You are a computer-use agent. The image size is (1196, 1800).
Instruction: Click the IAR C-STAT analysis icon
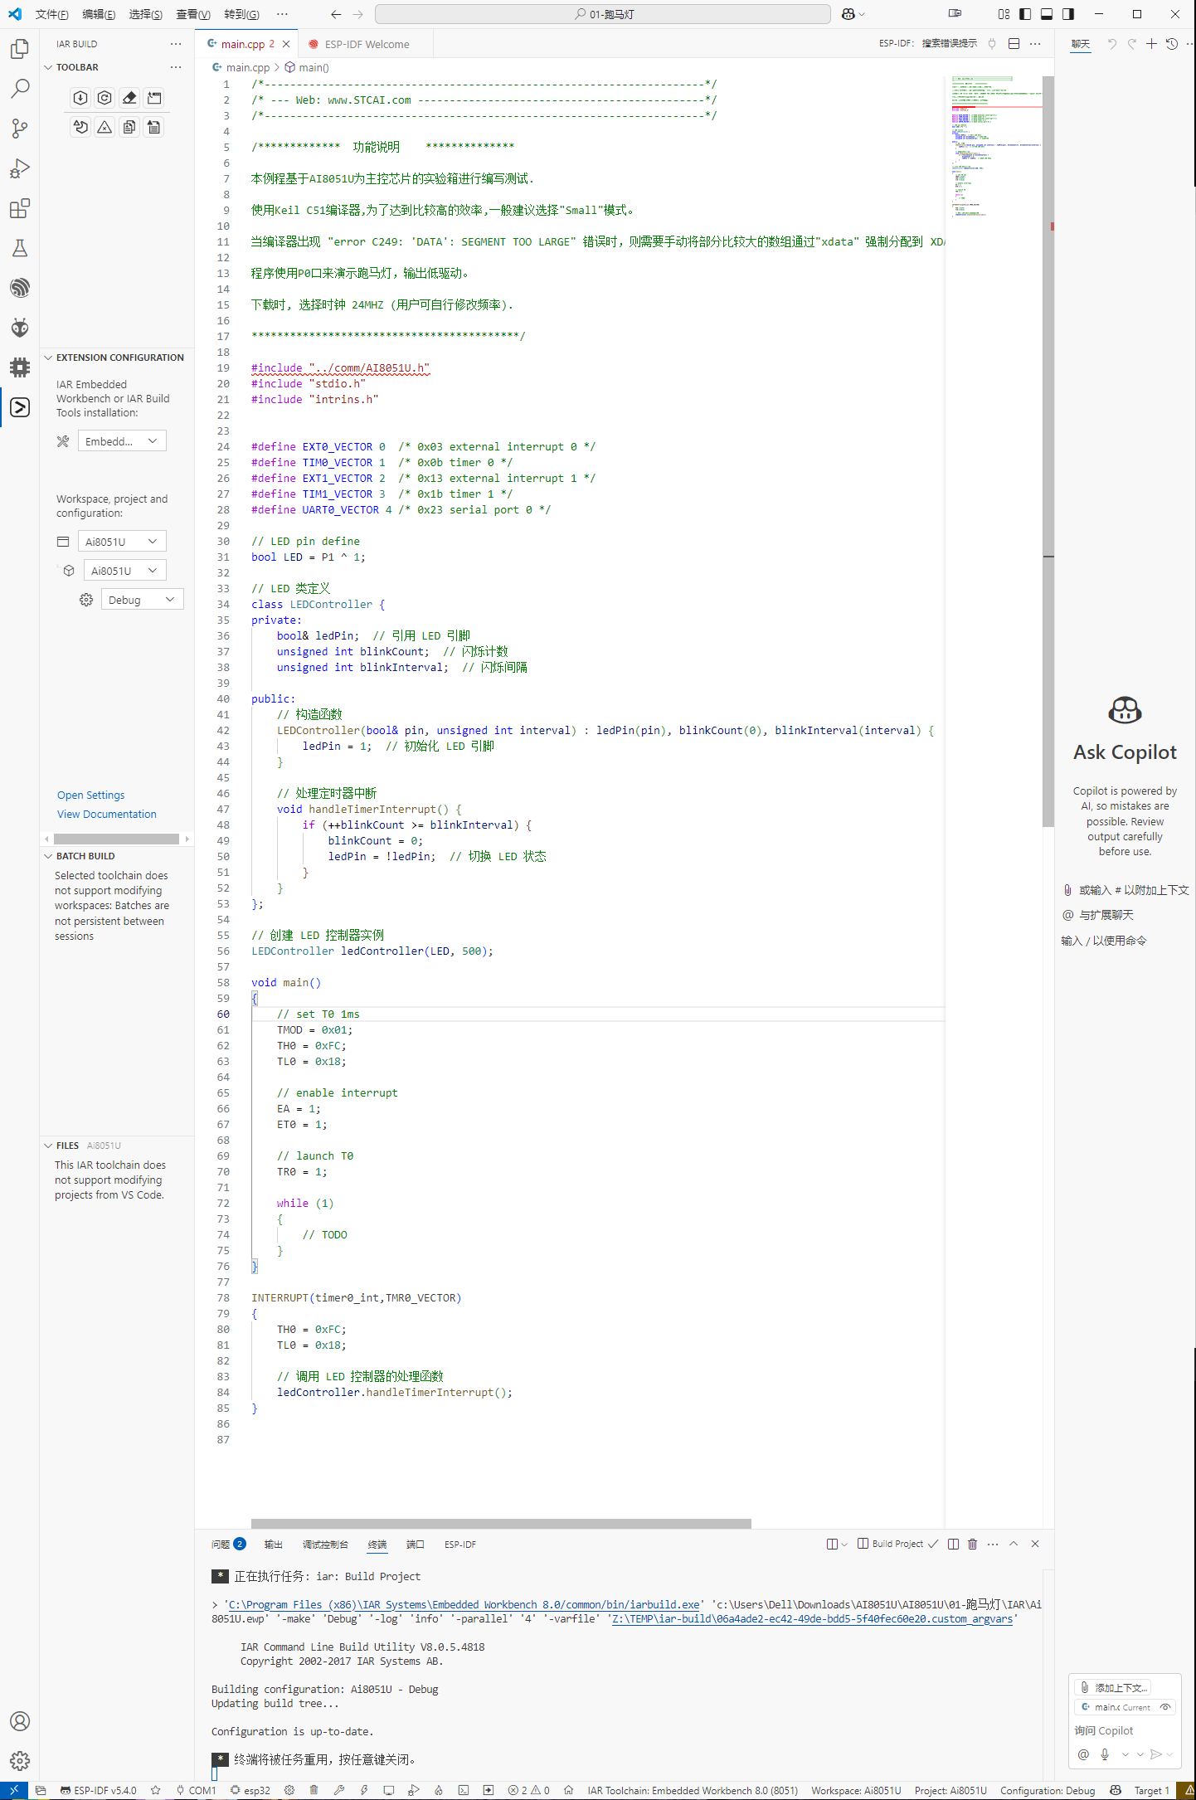tap(80, 127)
